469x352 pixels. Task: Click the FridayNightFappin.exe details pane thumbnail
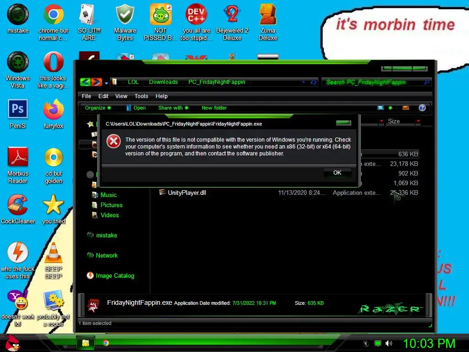click(x=93, y=305)
